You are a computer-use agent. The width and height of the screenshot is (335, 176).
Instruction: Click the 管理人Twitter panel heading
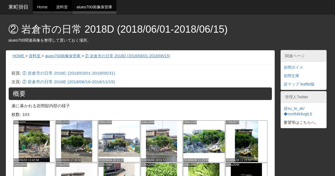[x=303, y=97]
